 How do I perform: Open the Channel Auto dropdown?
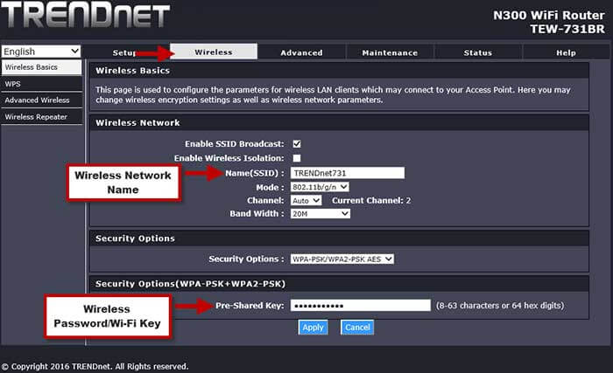click(x=306, y=200)
